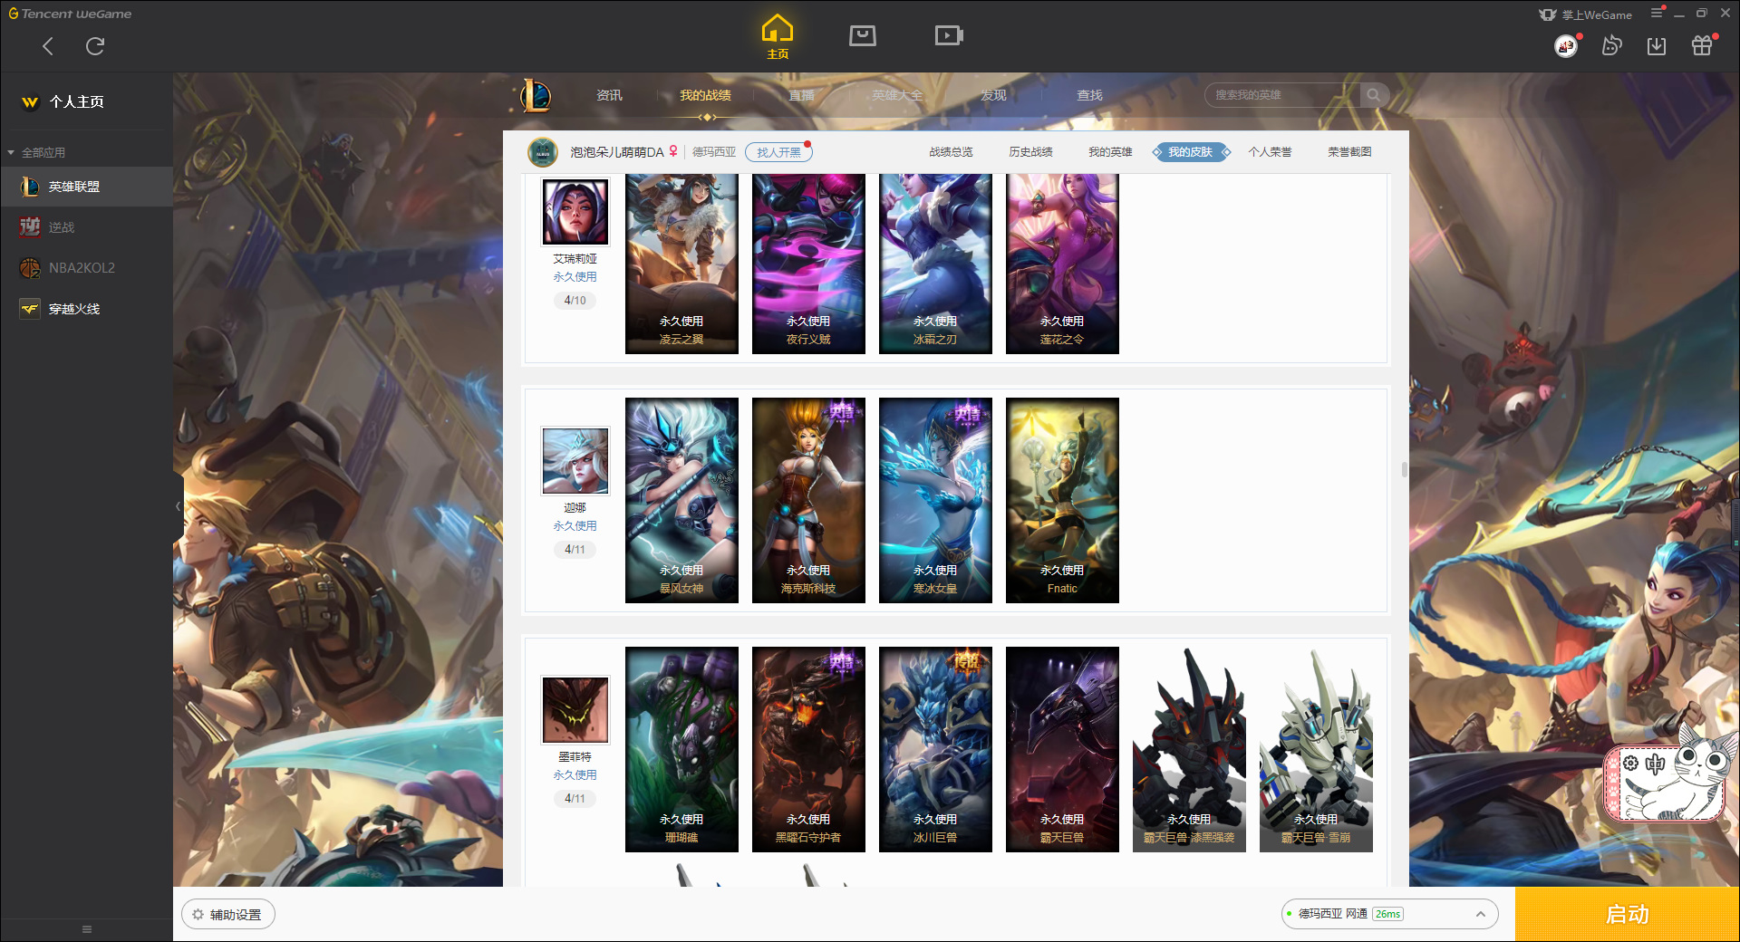This screenshot has width=1740, height=942.
Task: Click the rotating cube icon at top right
Action: point(1611,45)
